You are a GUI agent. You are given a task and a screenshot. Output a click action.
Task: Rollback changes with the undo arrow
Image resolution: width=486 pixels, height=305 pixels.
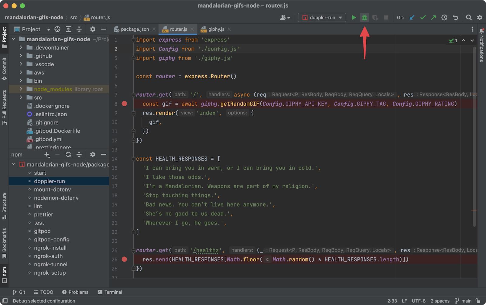pos(455,18)
